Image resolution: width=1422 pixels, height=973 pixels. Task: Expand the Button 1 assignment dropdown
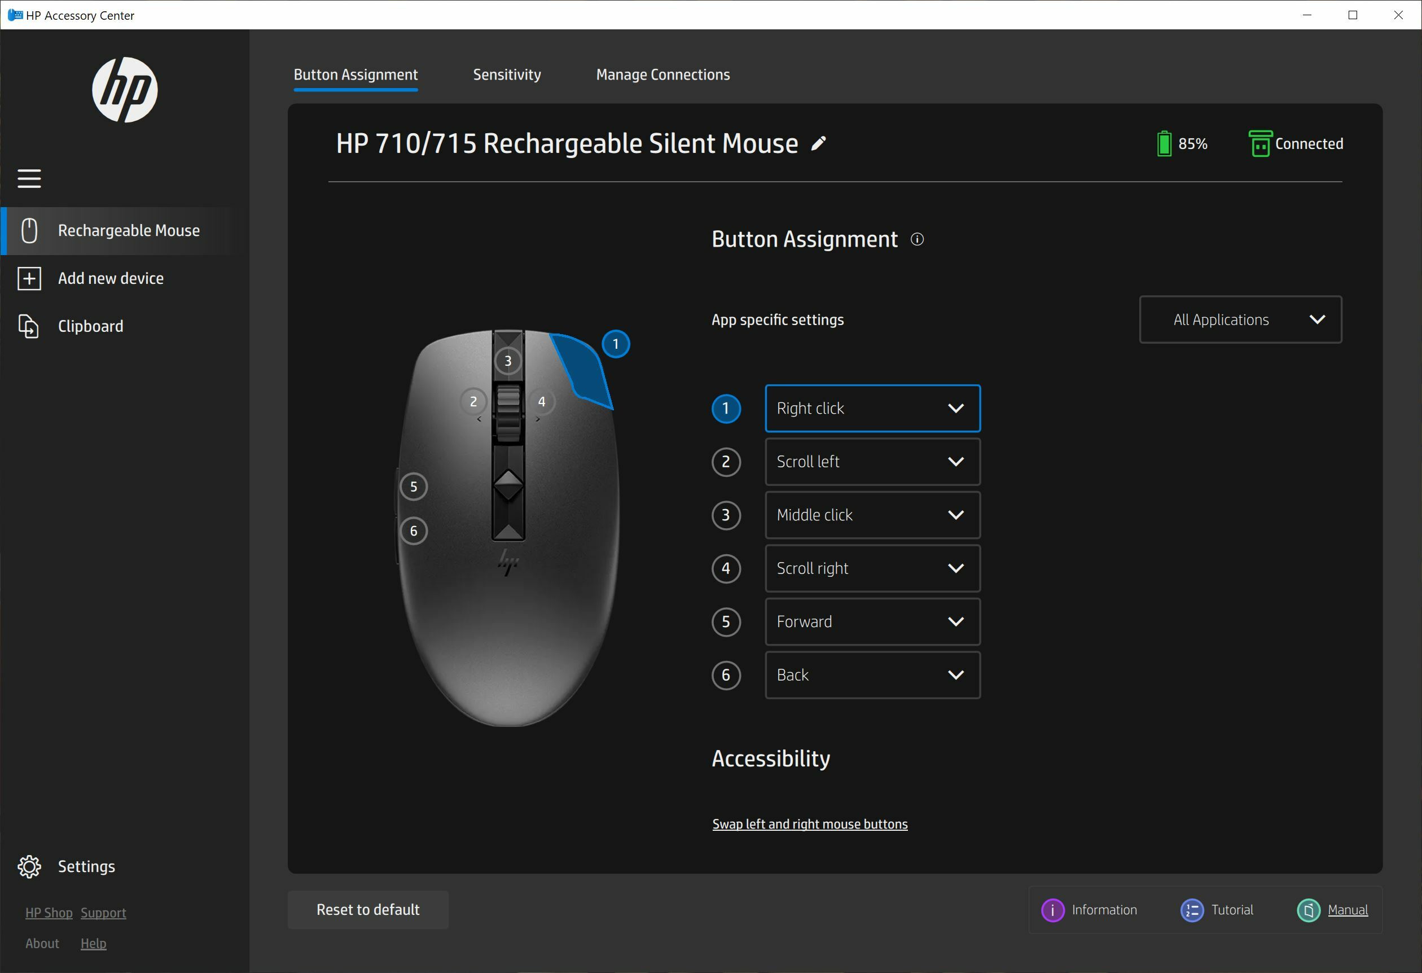955,407
